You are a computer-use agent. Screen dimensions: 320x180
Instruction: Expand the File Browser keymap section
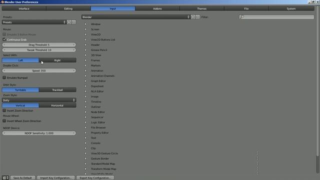[x=85, y=127]
